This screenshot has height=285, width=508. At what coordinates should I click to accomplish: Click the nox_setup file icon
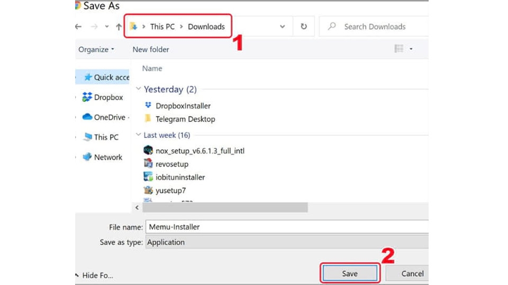coord(148,150)
